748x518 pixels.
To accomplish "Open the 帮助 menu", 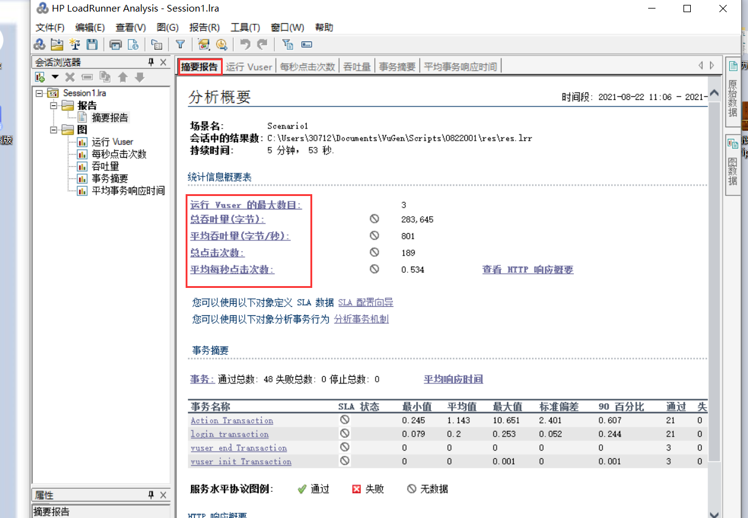I will (x=324, y=27).
